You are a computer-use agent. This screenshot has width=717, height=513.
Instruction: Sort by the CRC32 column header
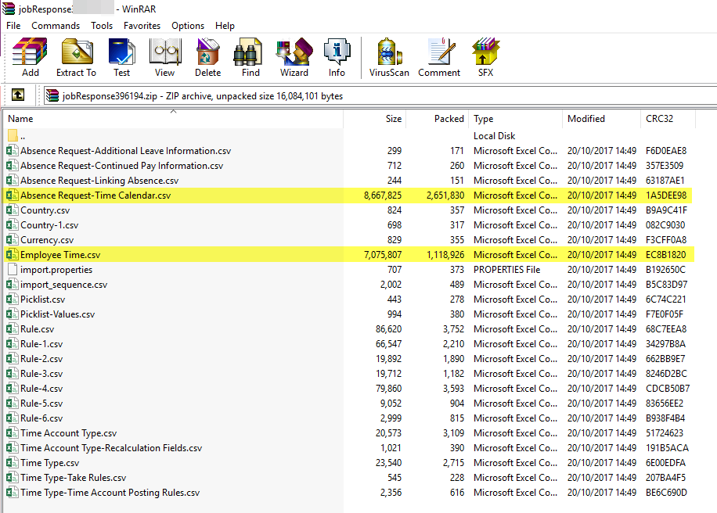[668, 119]
